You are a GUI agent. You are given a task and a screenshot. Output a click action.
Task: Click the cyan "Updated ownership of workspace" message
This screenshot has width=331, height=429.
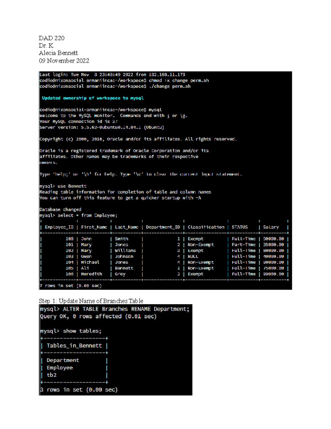pyautogui.click(x=93, y=98)
